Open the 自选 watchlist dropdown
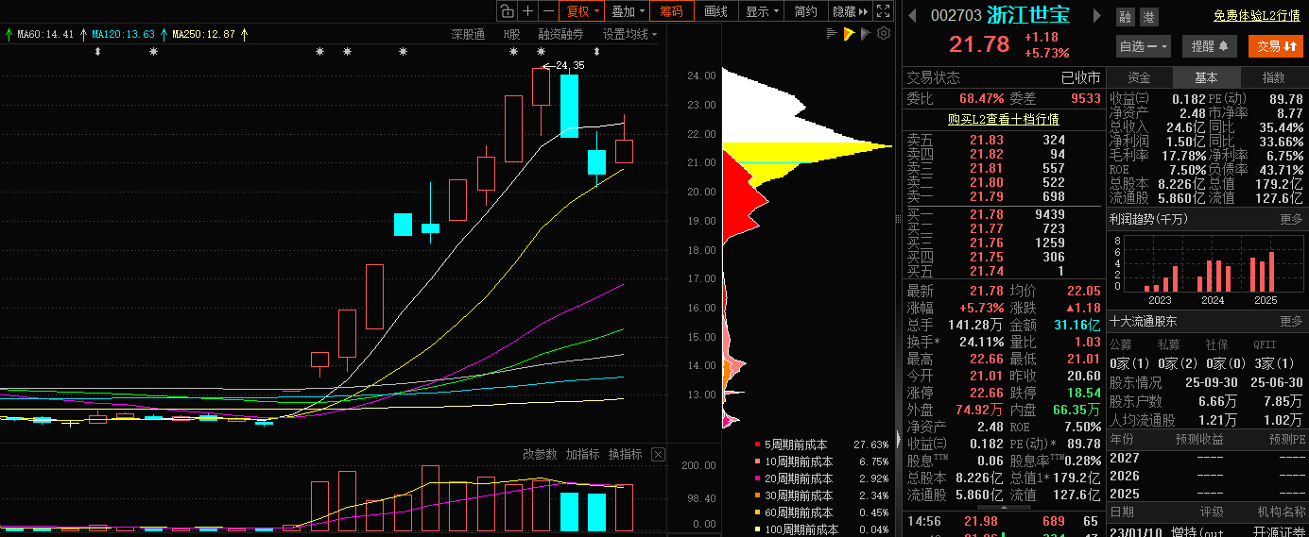Screen dimensions: 1309x537 [1144, 46]
